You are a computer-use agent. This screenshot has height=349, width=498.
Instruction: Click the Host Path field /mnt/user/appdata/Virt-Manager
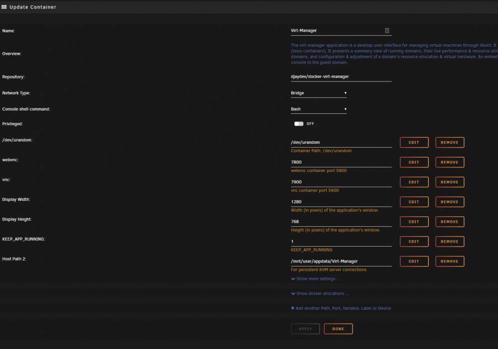pos(341,261)
